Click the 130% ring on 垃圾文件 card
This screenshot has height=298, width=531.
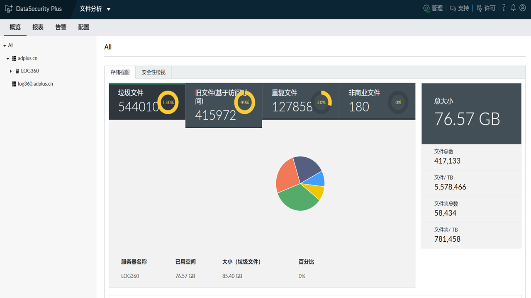[168, 102]
